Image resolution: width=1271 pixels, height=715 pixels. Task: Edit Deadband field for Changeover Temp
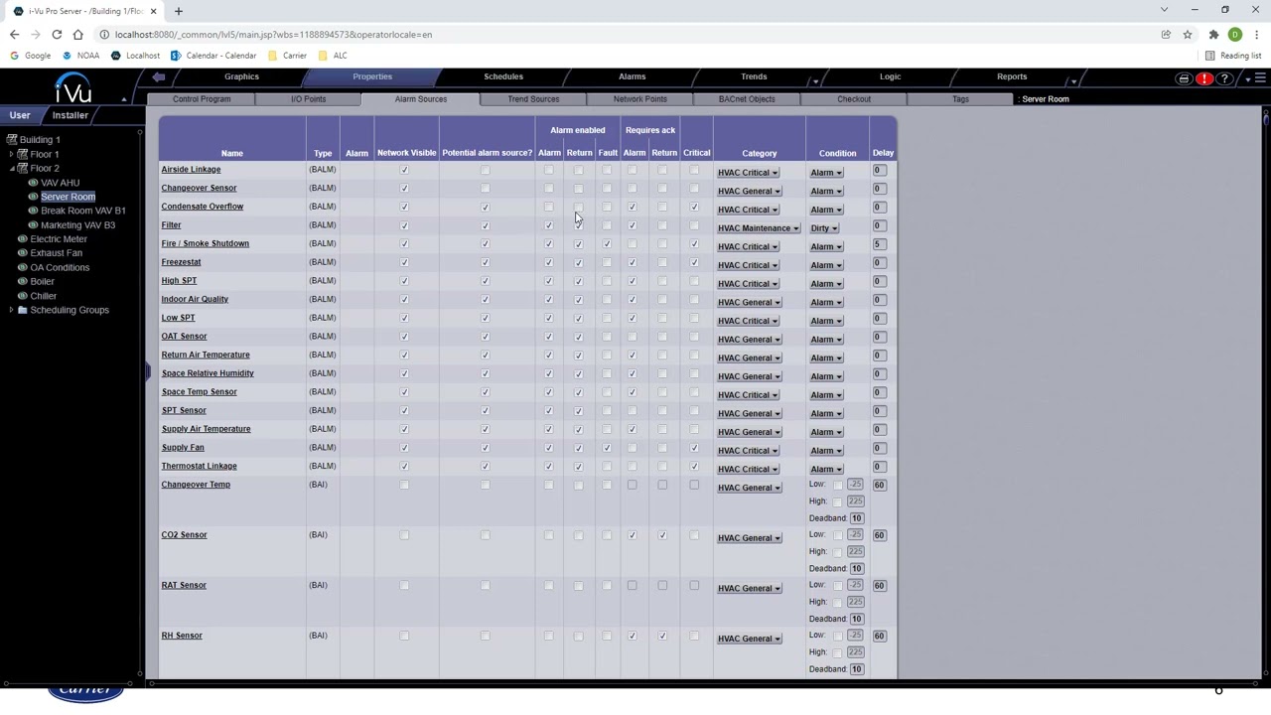[x=856, y=518]
